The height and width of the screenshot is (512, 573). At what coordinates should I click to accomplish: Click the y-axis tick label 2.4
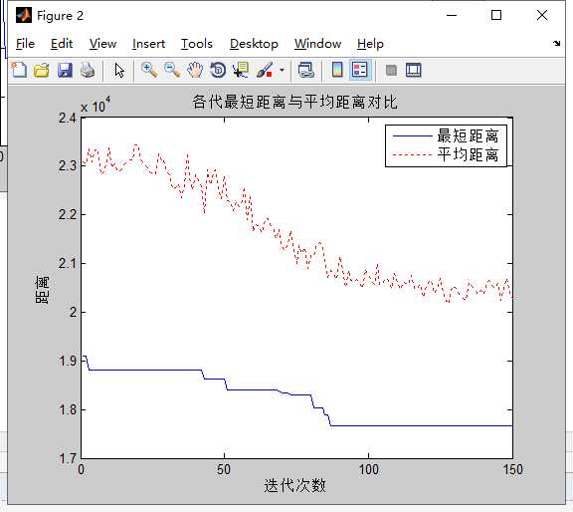tap(68, 119)
